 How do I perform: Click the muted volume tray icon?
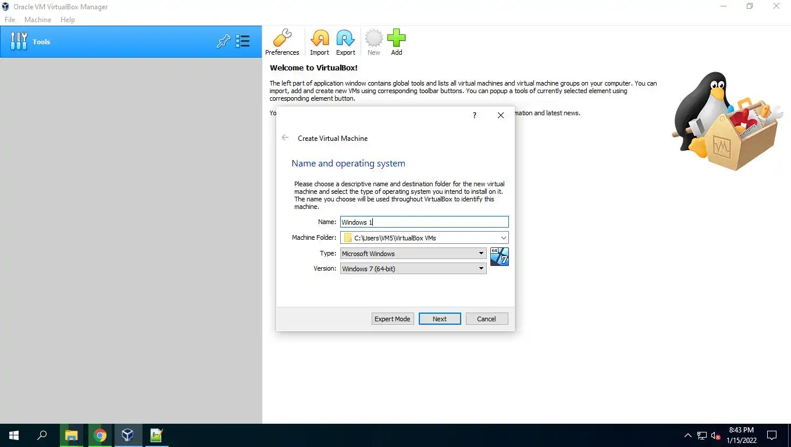click(x=716, y=435)
